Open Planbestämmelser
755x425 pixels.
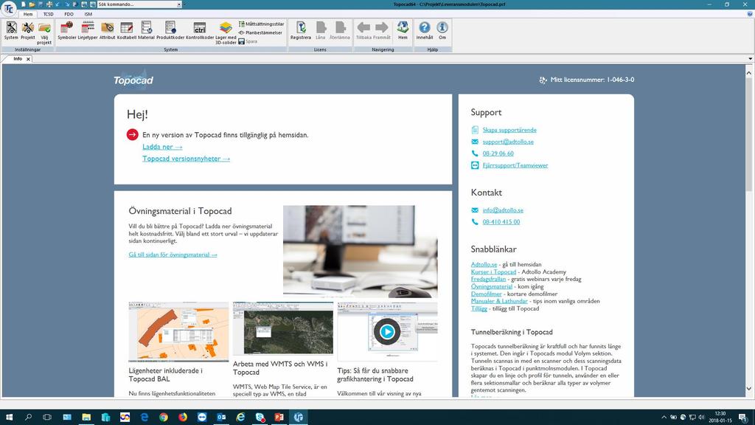tap(260, 32)
